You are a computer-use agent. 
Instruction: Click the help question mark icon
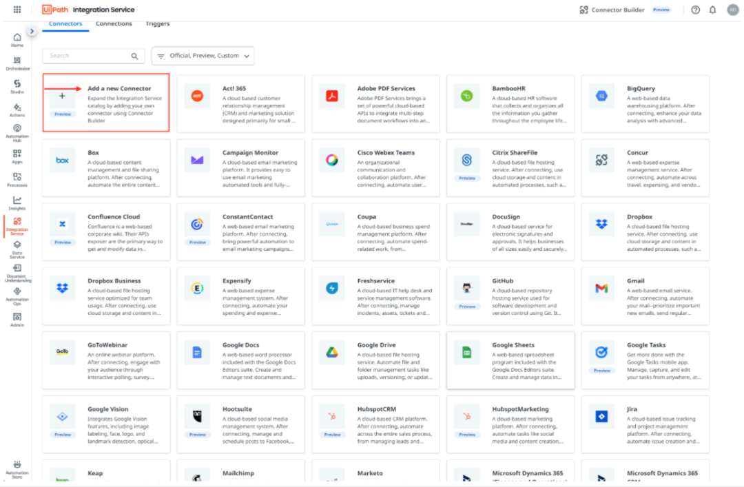tap(695, 10)
